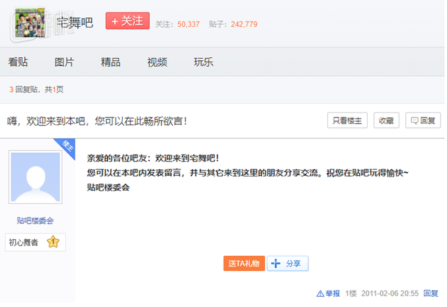Switch to the 看贴 tab
The width and height of the screenshot is (447, 307).
[x=18, y=62]
